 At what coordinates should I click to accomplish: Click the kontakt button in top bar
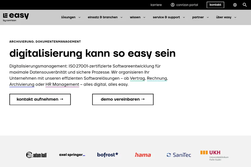click(215, 5)
